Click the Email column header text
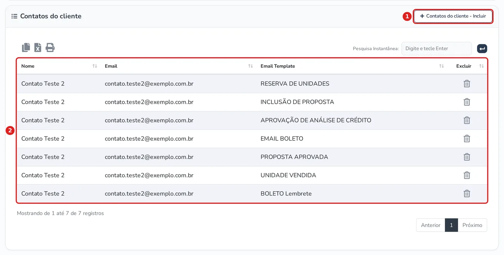The height and width of the screenshot is (255, 504). coord(111,66)
